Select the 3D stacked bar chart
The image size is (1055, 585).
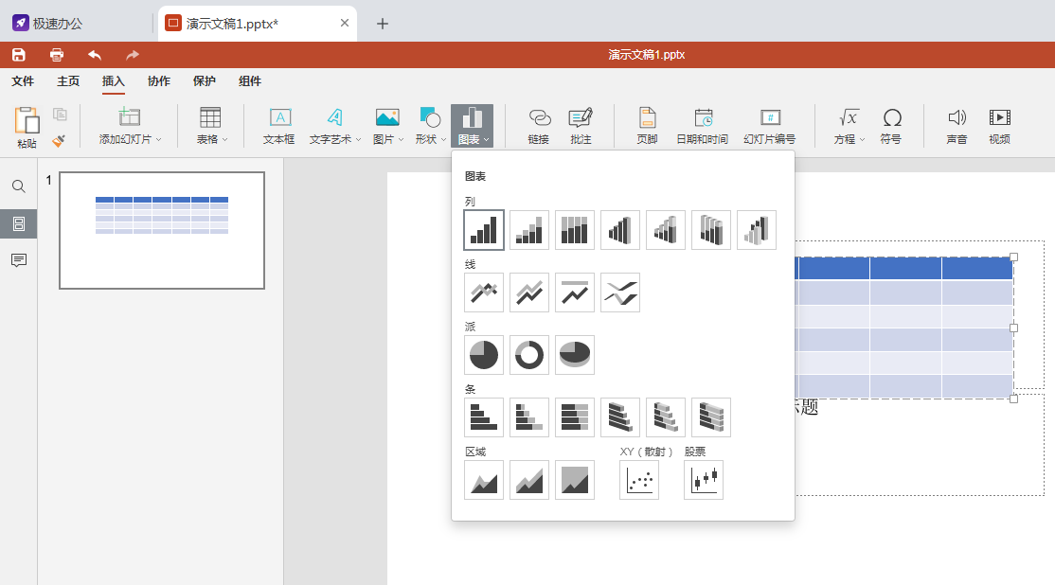[x=666, y=417]
